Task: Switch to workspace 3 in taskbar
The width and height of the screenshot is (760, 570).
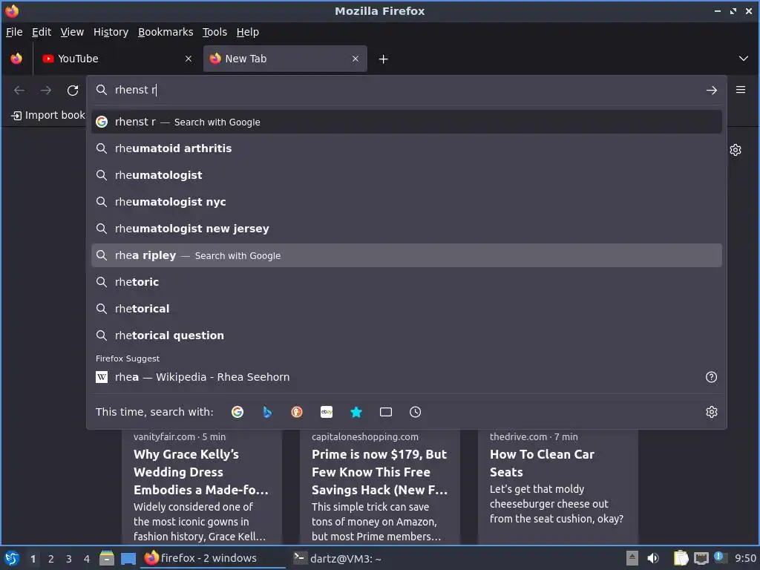Action: [69, 559]
